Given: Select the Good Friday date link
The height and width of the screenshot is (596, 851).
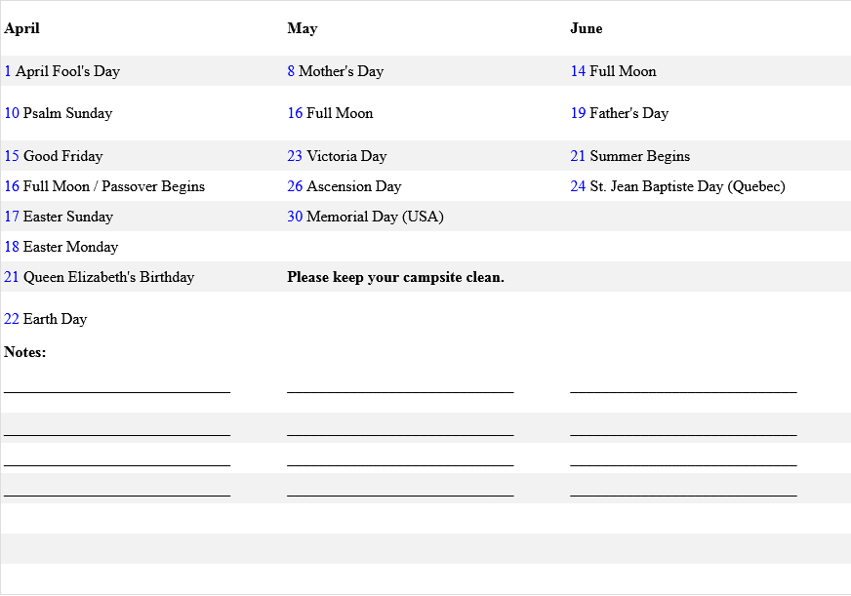Looking at the screenshot, I should click(12, 156).
